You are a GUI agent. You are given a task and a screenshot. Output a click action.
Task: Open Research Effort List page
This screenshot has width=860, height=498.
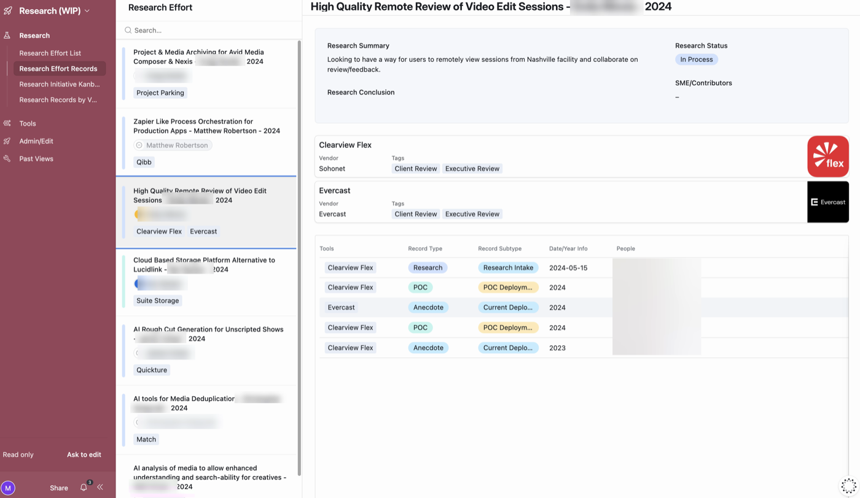[x=50, y=53]
